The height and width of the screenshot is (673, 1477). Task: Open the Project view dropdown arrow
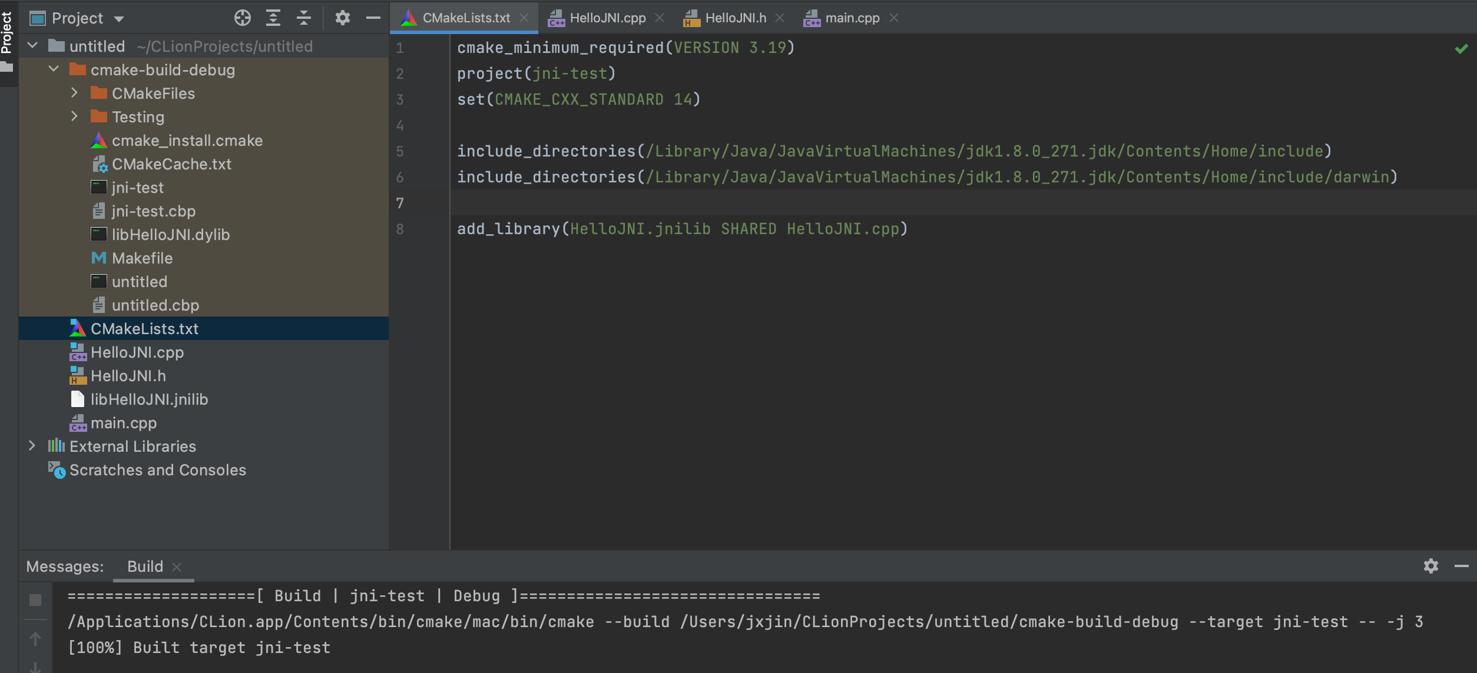tap(119, 19)
